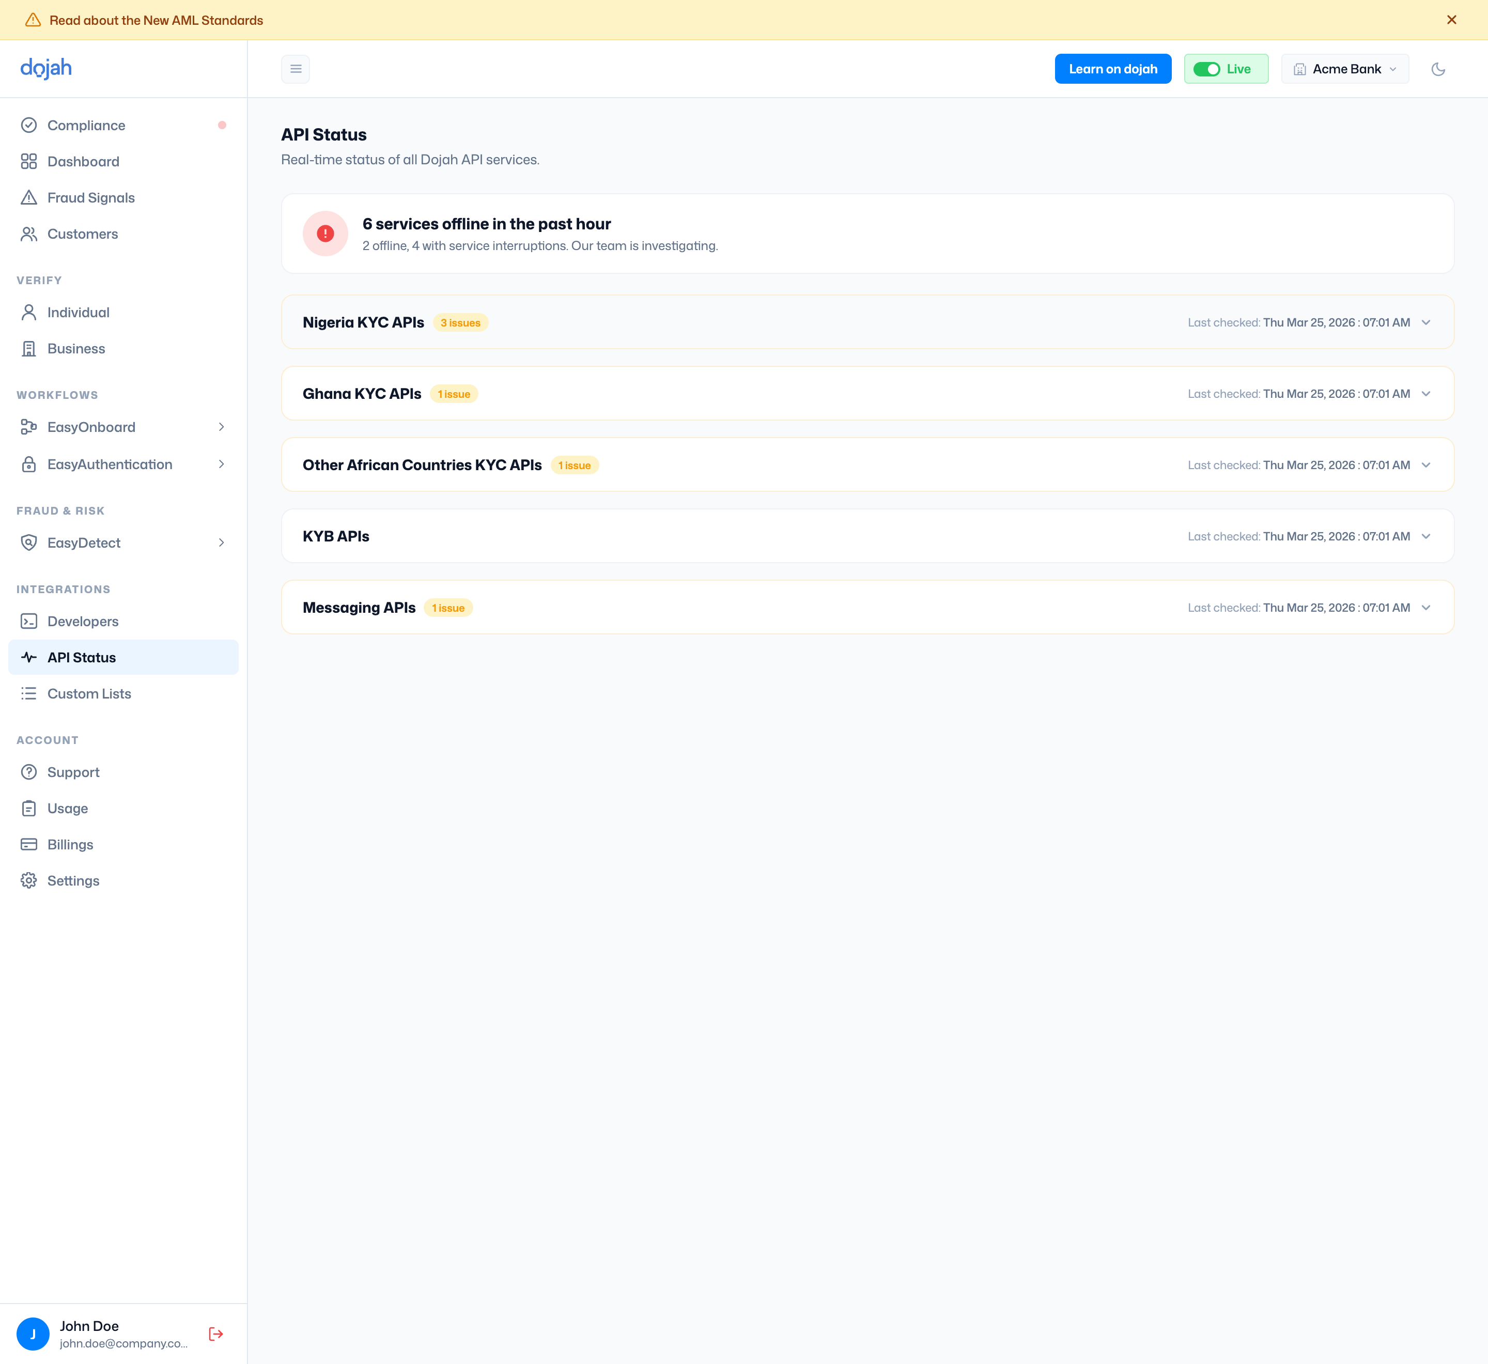Click the Custom Lists list icon
Viewport: 1488px width, 1364px height.
click(29, 694)
